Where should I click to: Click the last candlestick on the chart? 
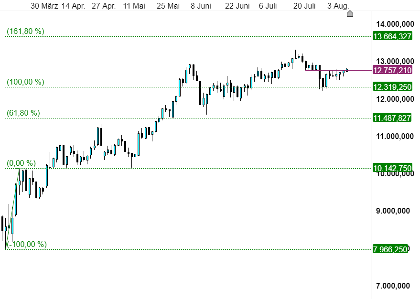pyautogui.click(x=347, y=70)
